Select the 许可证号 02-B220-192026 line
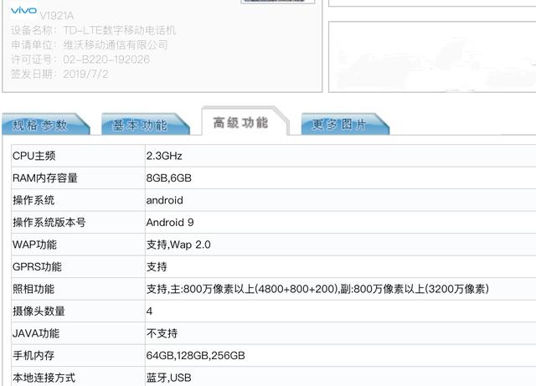 80,59
